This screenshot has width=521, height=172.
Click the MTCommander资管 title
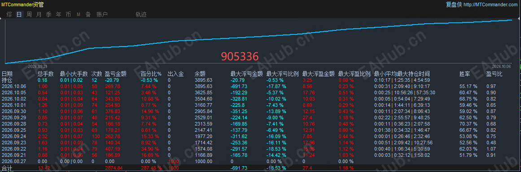(22, 4)
